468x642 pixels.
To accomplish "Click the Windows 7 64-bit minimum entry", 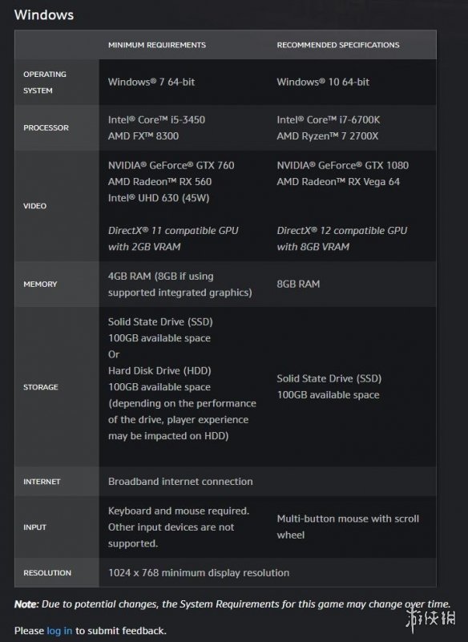I will (x=151, y=82).
